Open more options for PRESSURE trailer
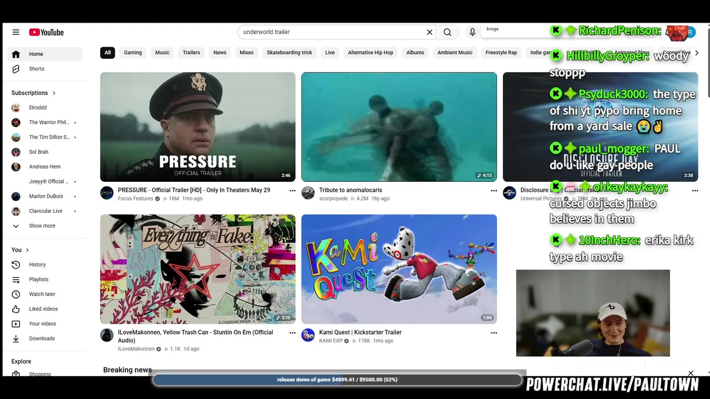Viewport: 710px width, 399px height. pyautogui.click(x=292, y=191)
